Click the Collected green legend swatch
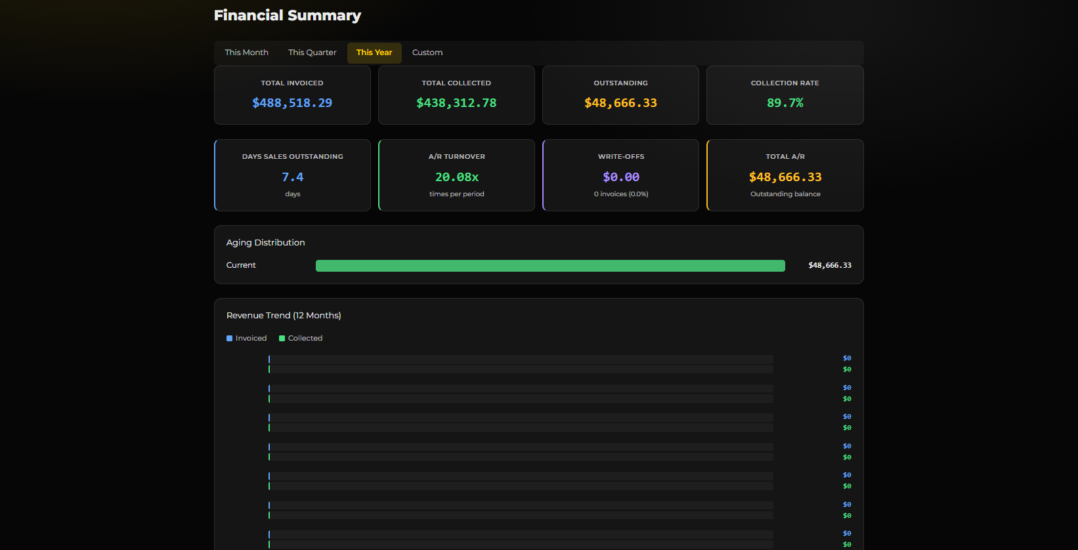This screenshot has height=550, width=1078. click(x=282, y=339)
